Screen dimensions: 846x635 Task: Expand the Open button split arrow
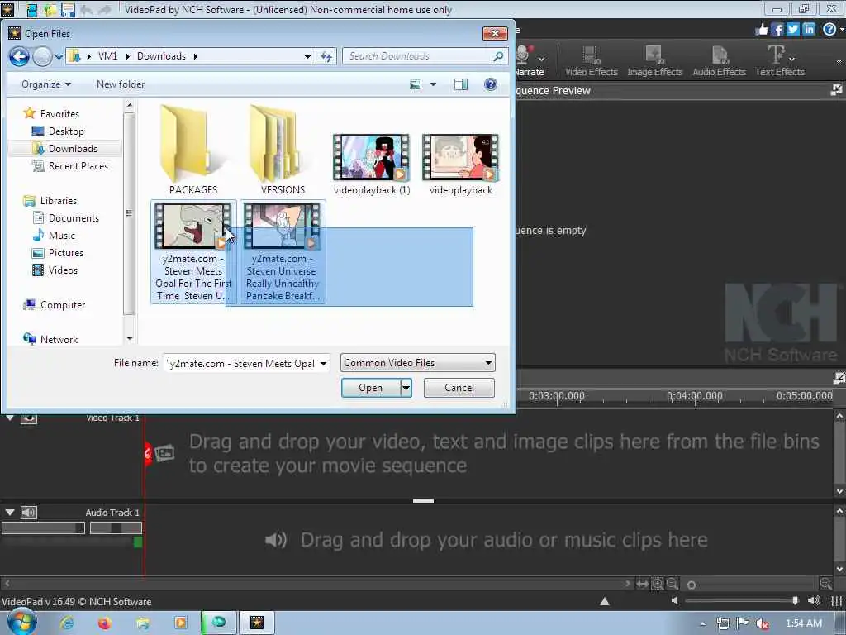point(406,388)
